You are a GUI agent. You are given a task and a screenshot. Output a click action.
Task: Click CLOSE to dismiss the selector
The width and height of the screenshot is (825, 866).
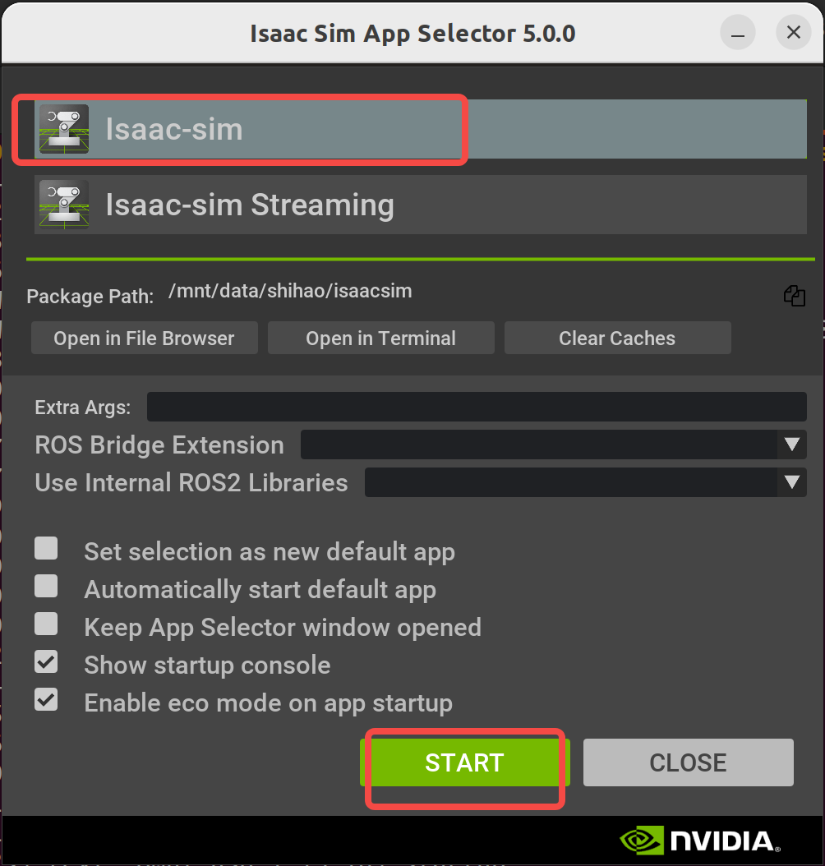(688, 762)
